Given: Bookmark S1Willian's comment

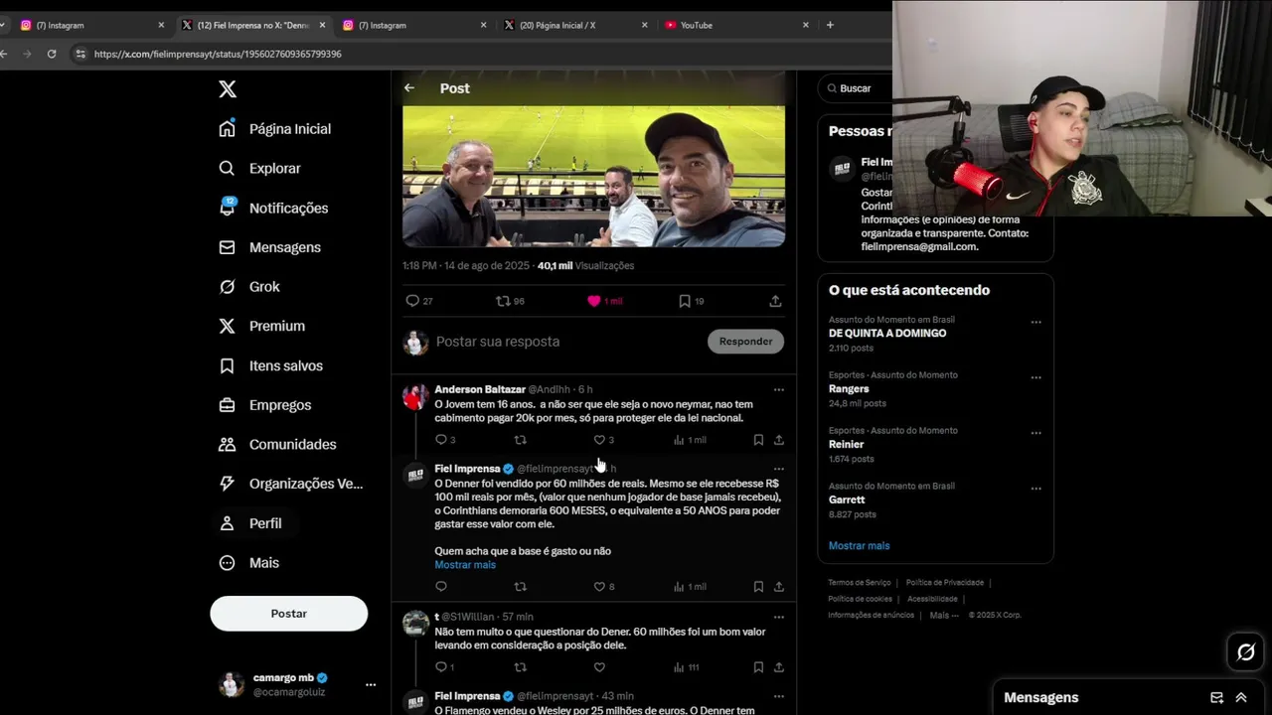Looking at the screenshot, I should tap(758, 667).
